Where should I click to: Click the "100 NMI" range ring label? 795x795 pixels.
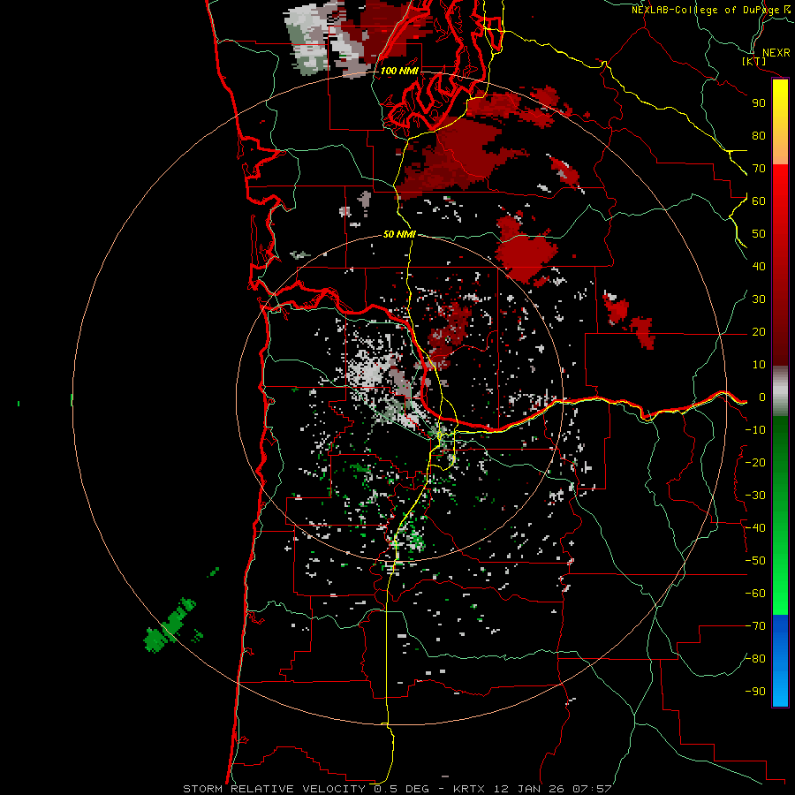399,71
